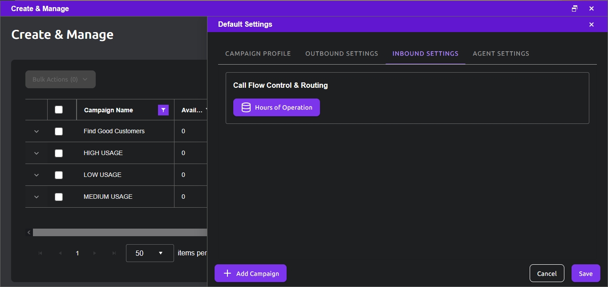The height and width of the screenshot is (287, 608).
Task: Expand the HIGH USAGE row
Action: [36, 153]
